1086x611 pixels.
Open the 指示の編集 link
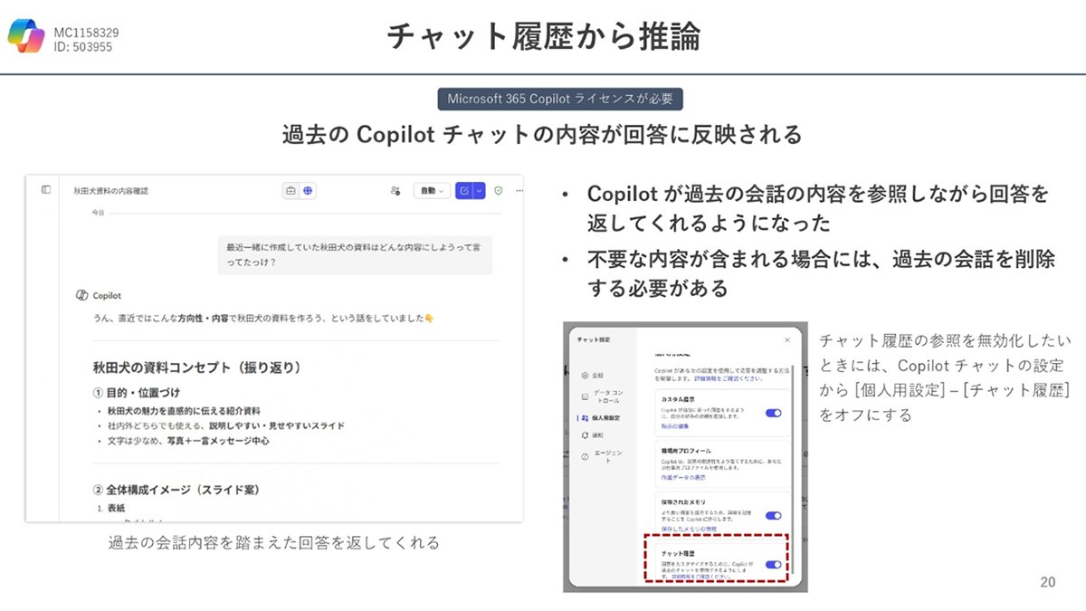point(674,426)
